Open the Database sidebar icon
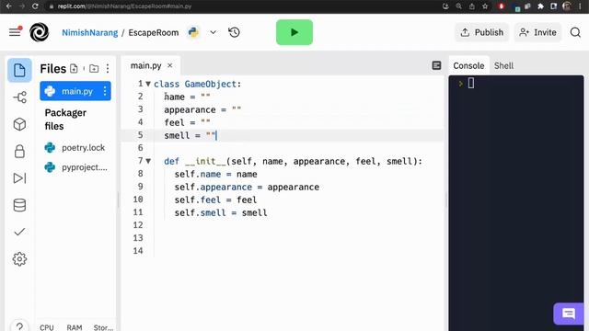Image resolution: width=589 pixels, height=331 pixels. [x=19, y=205]
